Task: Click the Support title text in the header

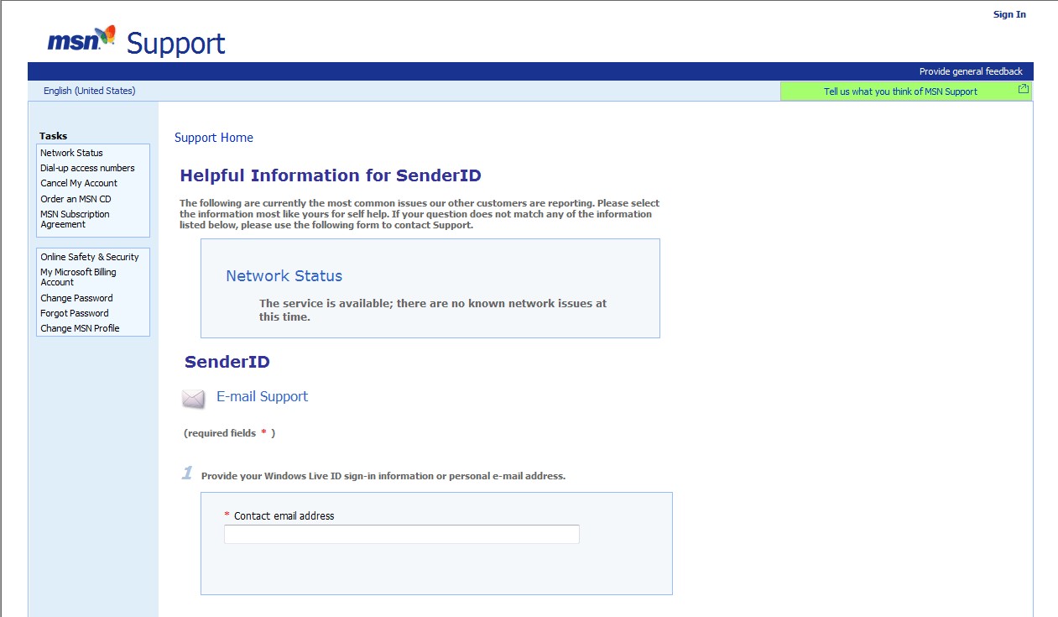Action: coord(176,43)
